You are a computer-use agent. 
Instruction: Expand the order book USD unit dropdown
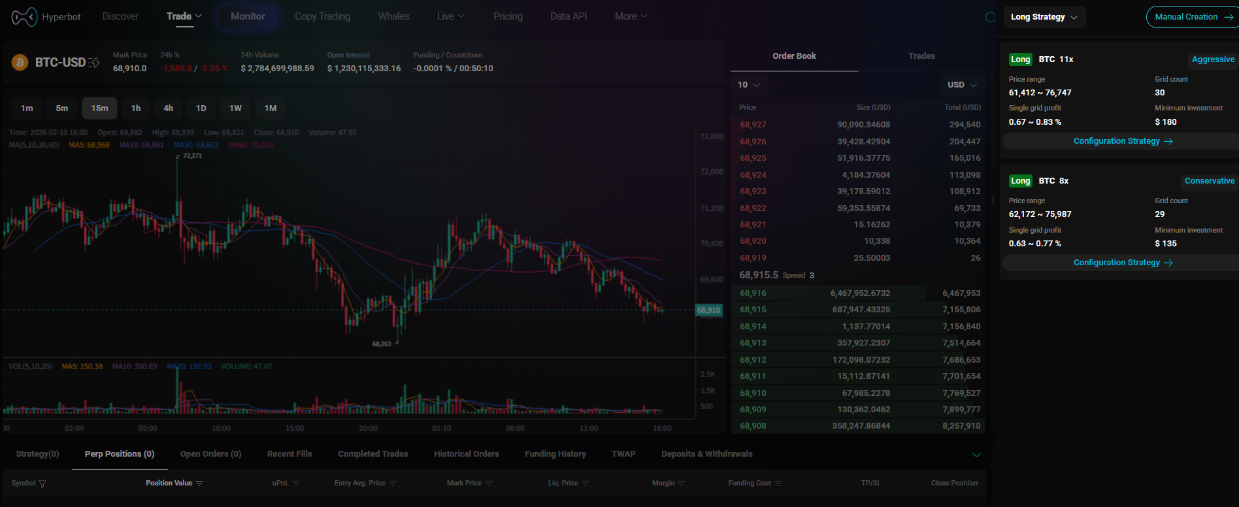click(x=962, y=85)
